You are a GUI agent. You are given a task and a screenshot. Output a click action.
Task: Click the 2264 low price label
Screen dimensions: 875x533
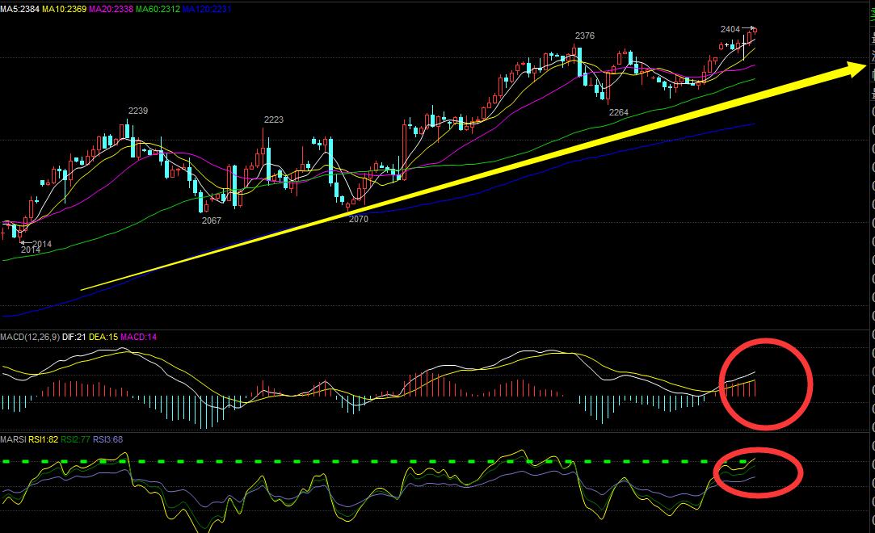[618, 112]
